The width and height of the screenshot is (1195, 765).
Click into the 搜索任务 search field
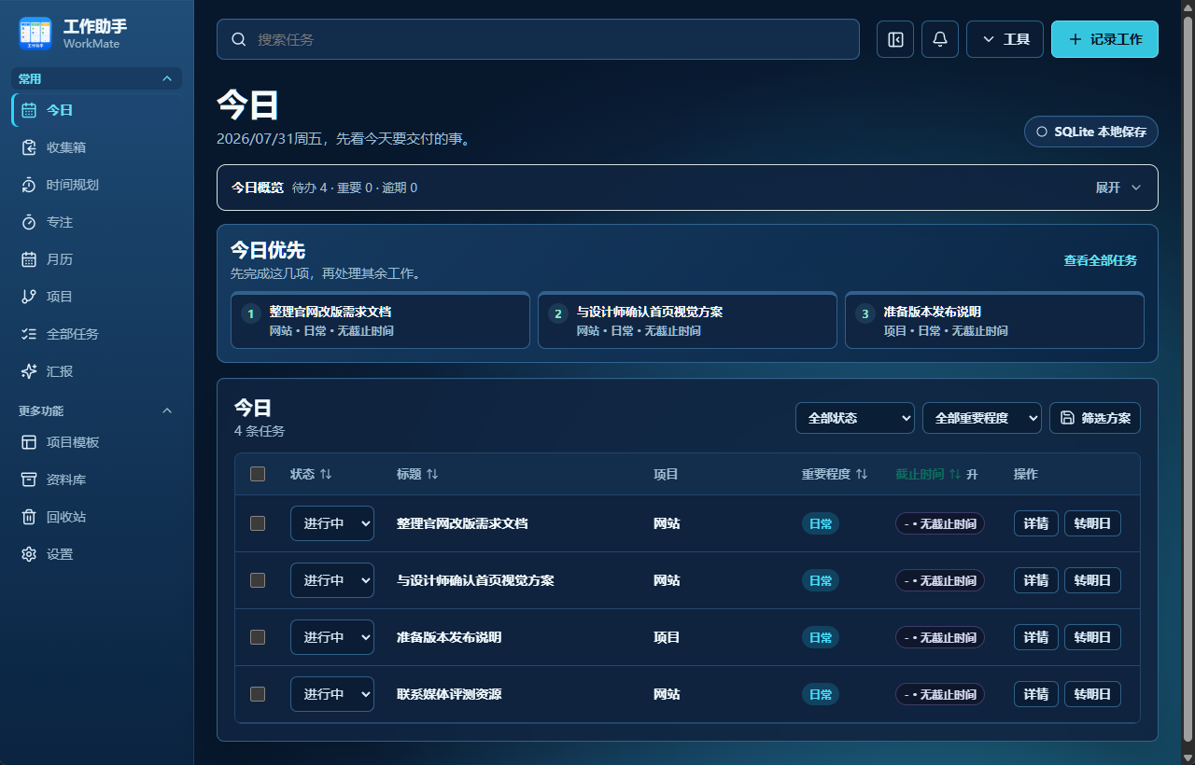(538, 39)
